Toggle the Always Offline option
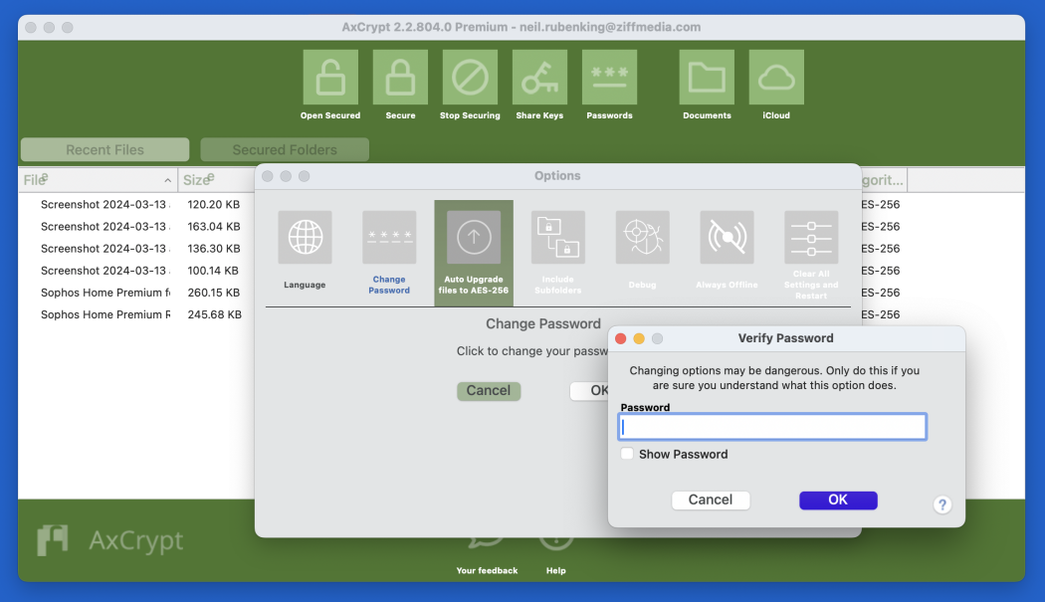 pos(727,237)
